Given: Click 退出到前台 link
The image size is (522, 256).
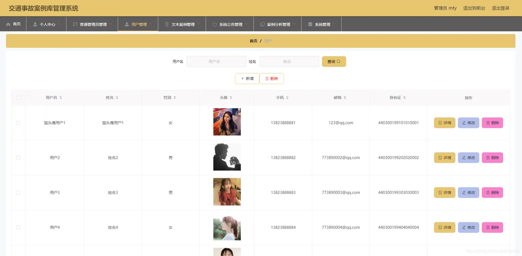Looking at the screenshot, I should 474,8.
